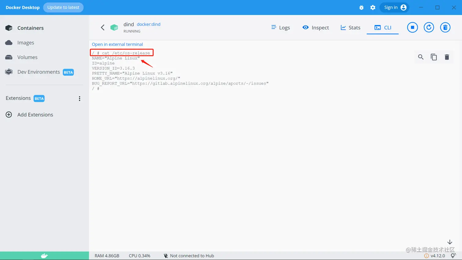Open in external terminal link
The width and height of the screenshot is (462, 260).
pos(117,44)
